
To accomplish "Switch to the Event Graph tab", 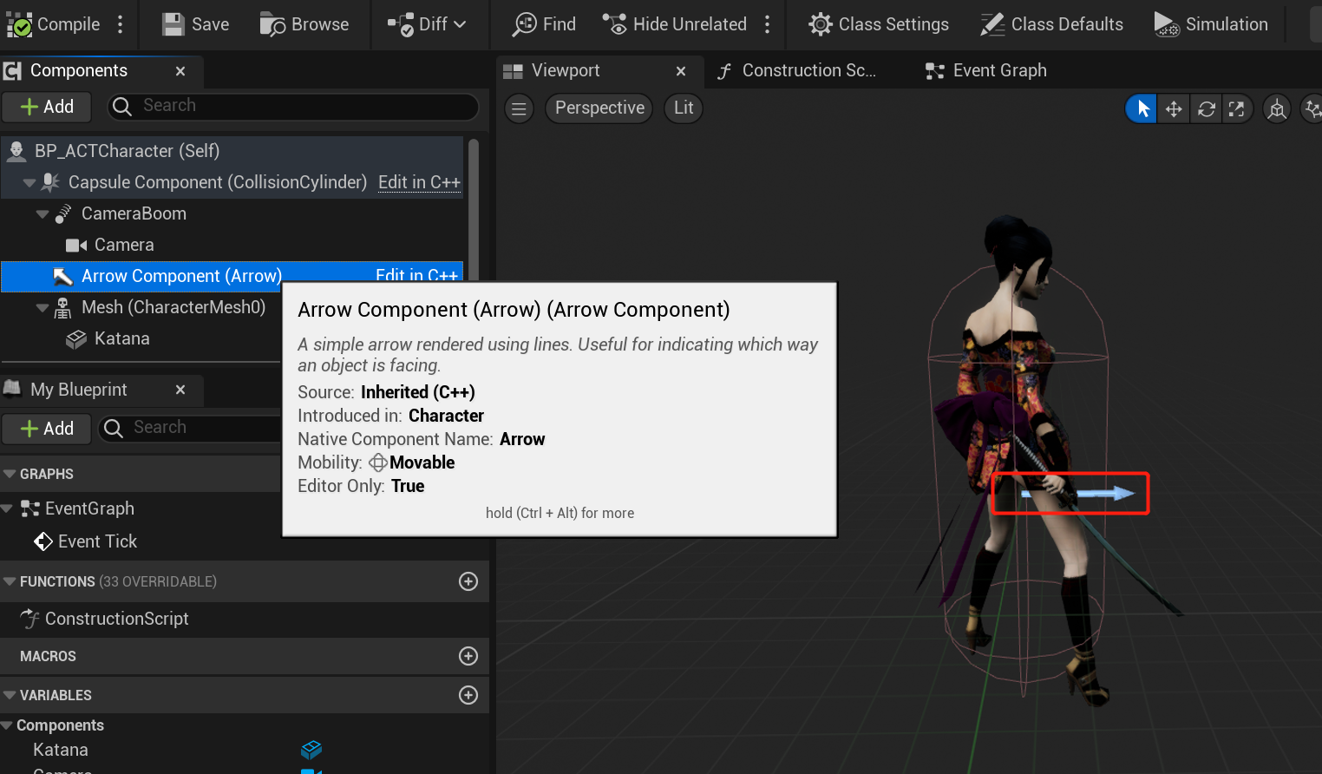I will 985,70.
